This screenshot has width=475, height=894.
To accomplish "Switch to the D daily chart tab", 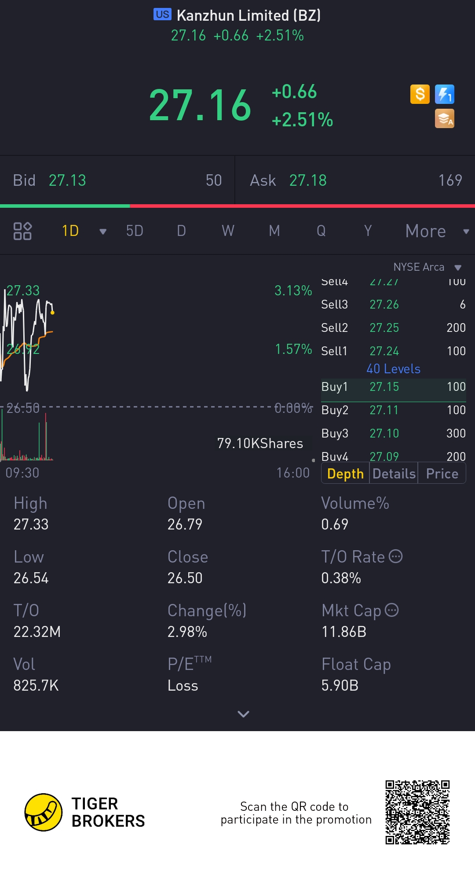I will pos(181,231).
